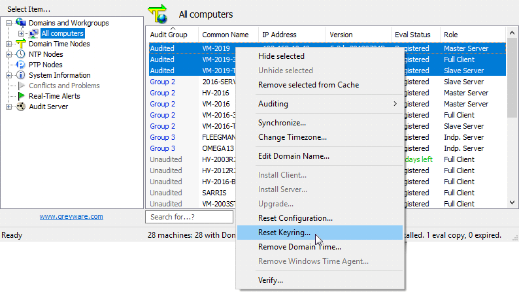Sort by IP Address column header
Screen dimensions: 519x292
[x=292, y=35]
